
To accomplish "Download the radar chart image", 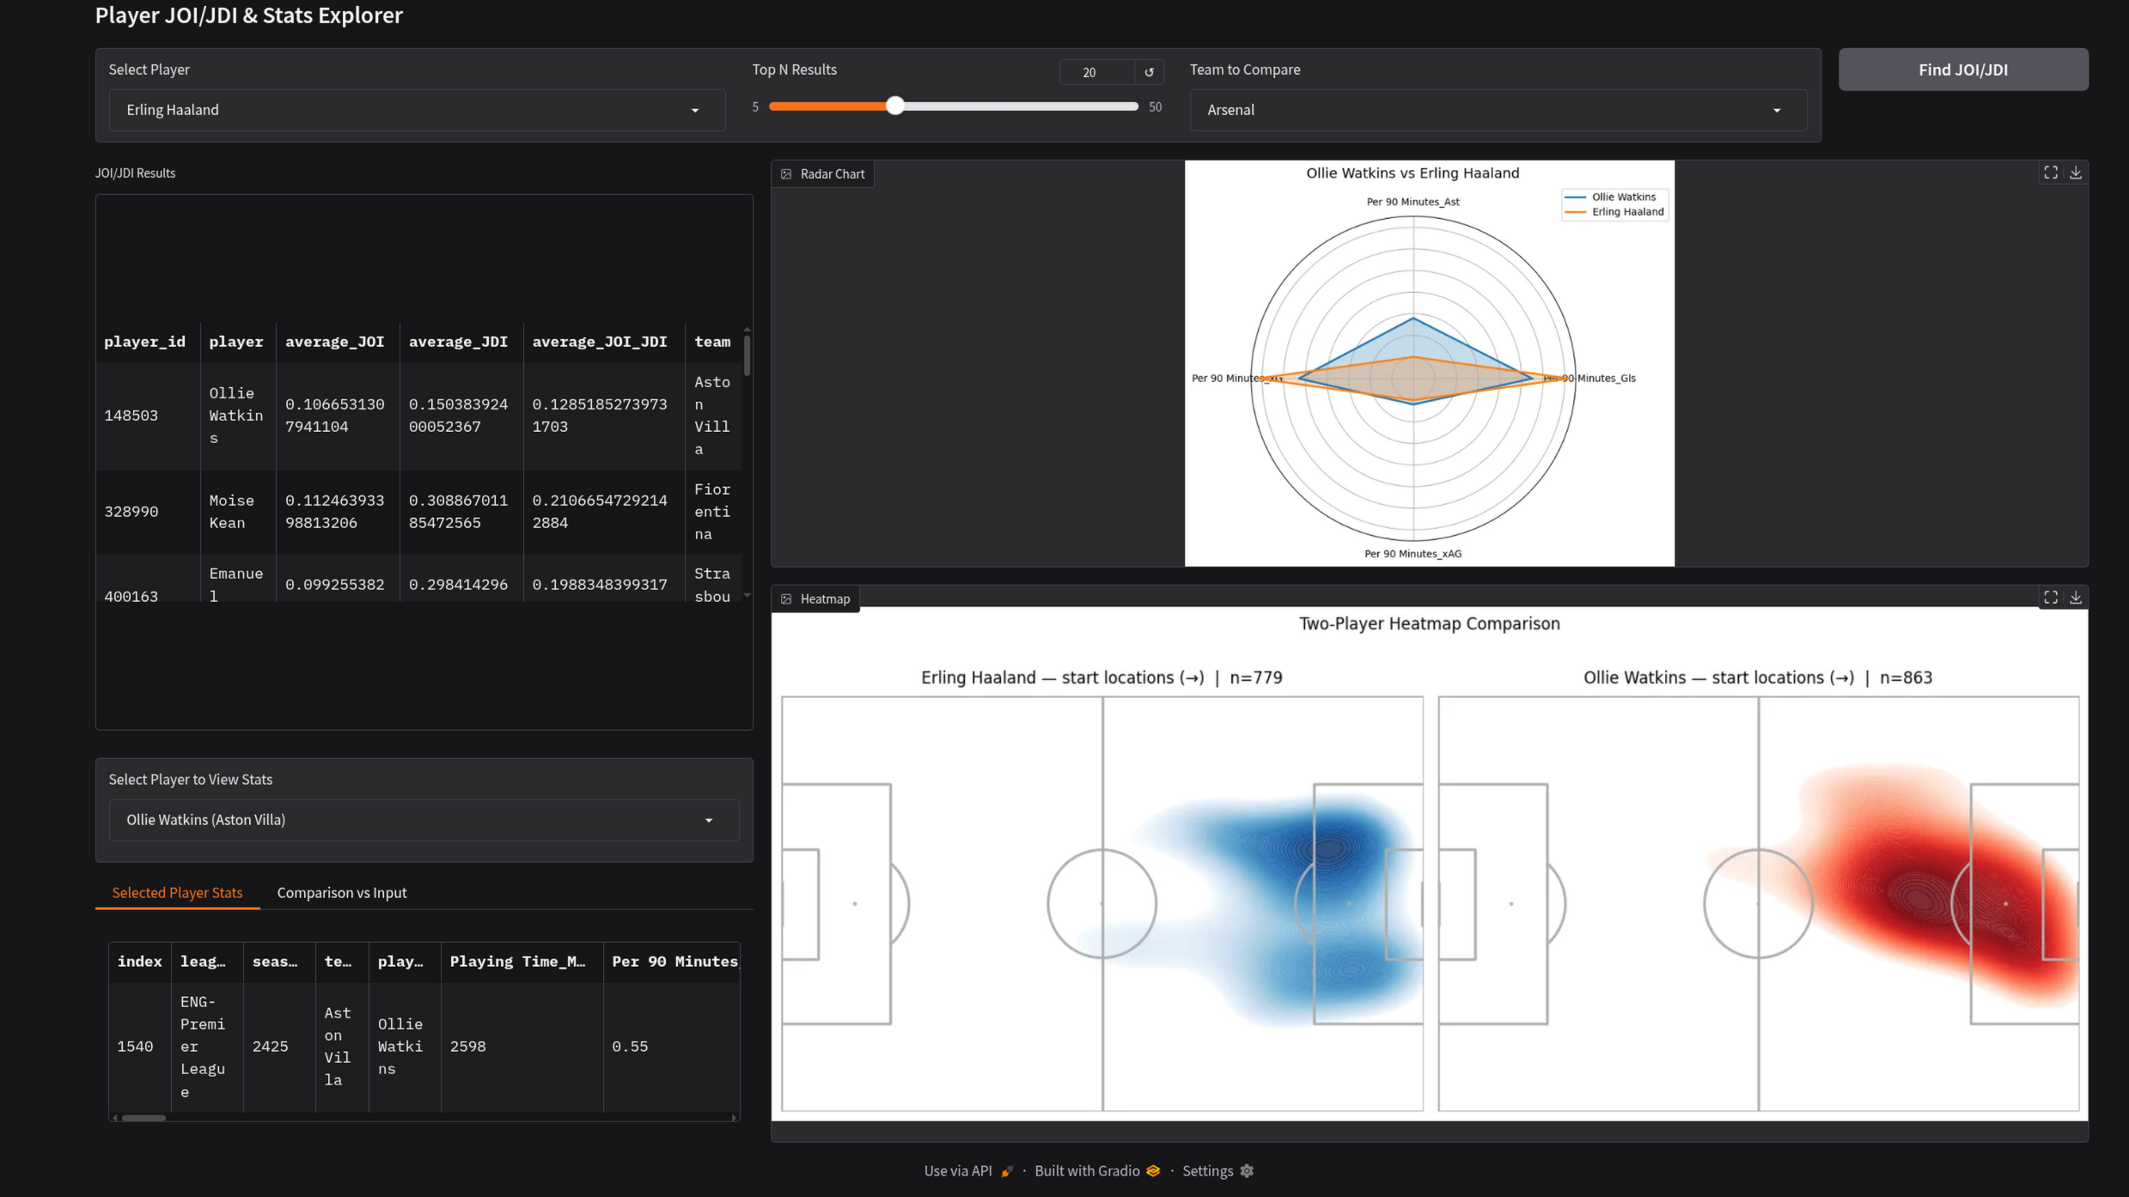I will point(2077,172).
